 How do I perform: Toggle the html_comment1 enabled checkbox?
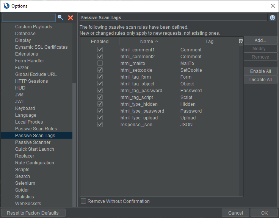click(x=100, y=49)
